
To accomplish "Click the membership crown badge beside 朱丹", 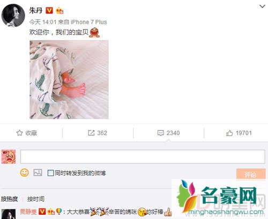I will pos(59,11).
